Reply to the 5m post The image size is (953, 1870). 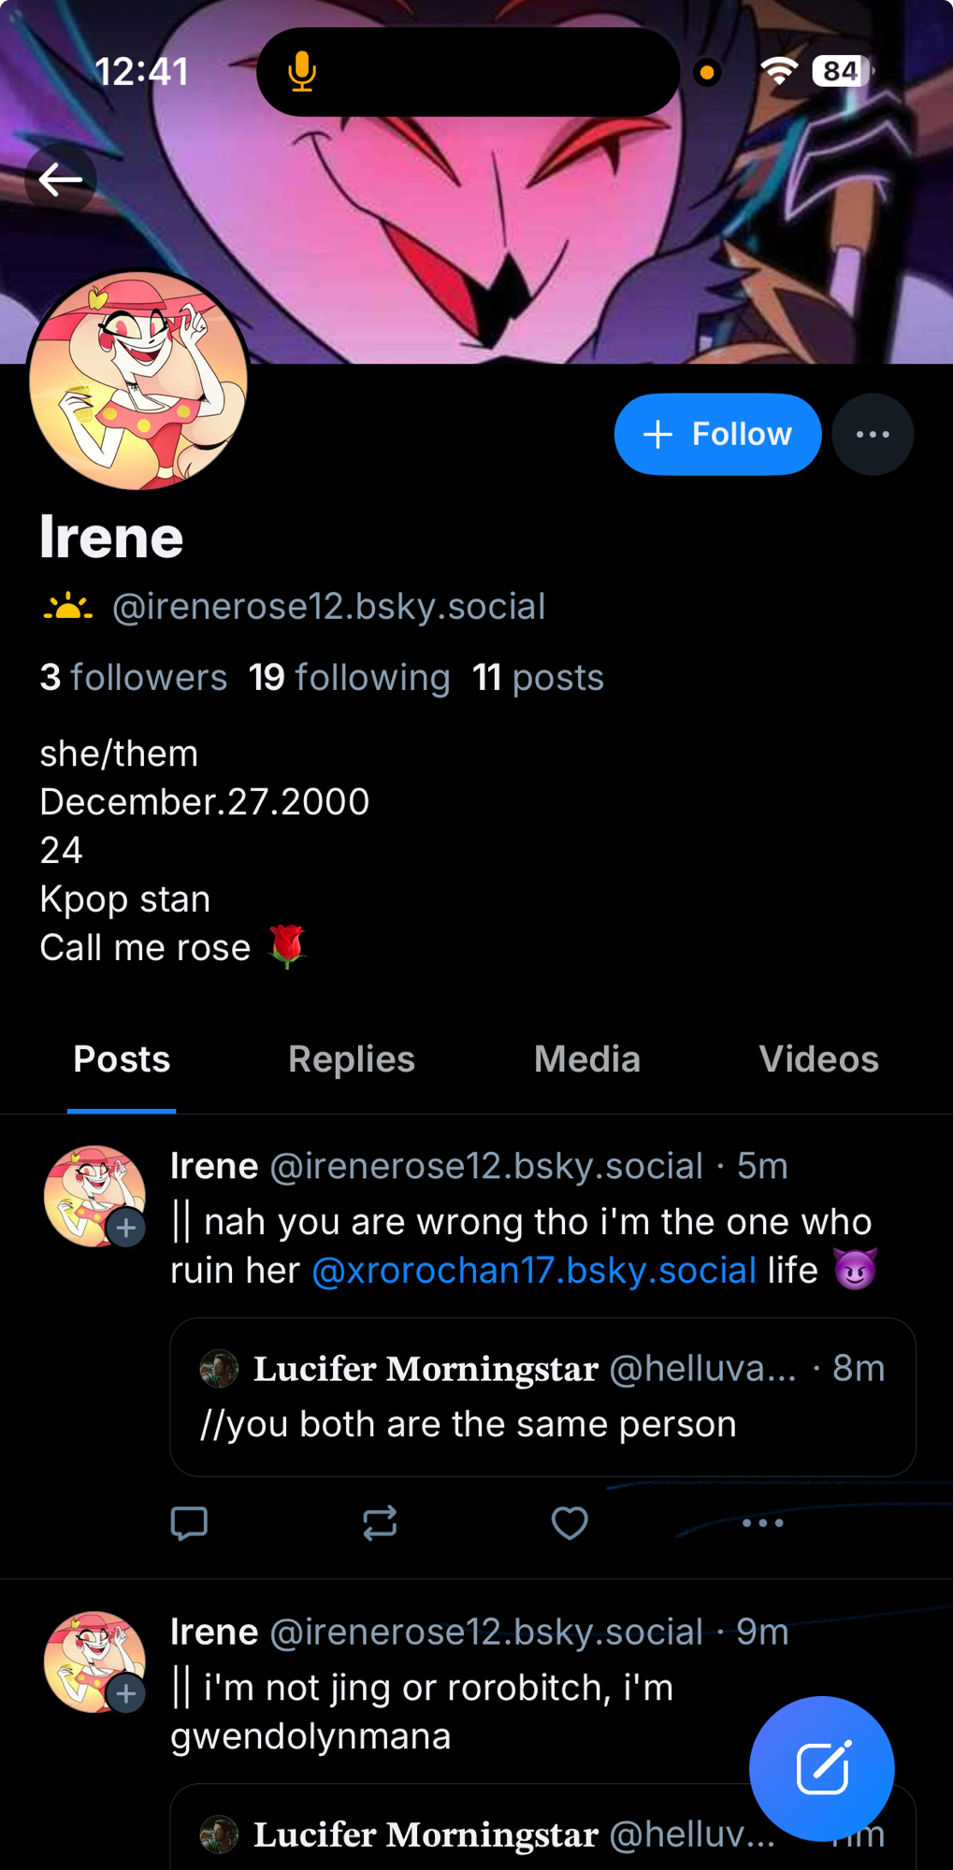click(x=189, y=1523)
